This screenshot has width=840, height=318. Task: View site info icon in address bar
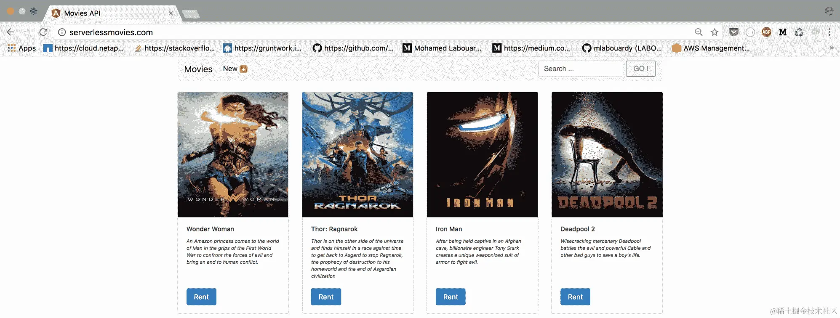pos(62,32)
